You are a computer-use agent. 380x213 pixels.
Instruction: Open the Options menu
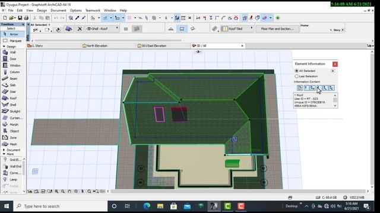pos(75,11)
